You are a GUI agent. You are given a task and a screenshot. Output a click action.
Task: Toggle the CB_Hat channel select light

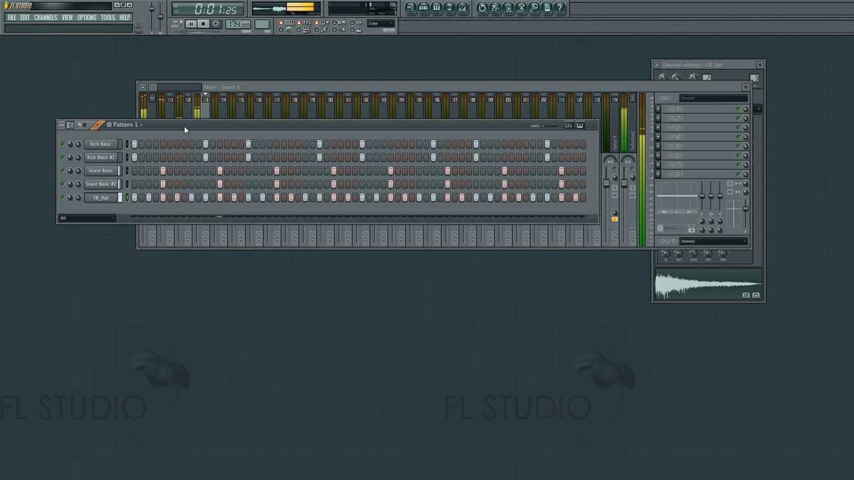tap(127, 197)
